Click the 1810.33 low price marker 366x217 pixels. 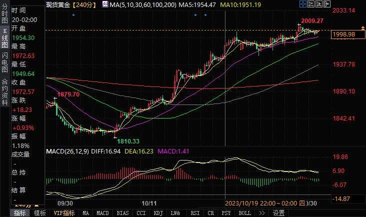point(128,141)
